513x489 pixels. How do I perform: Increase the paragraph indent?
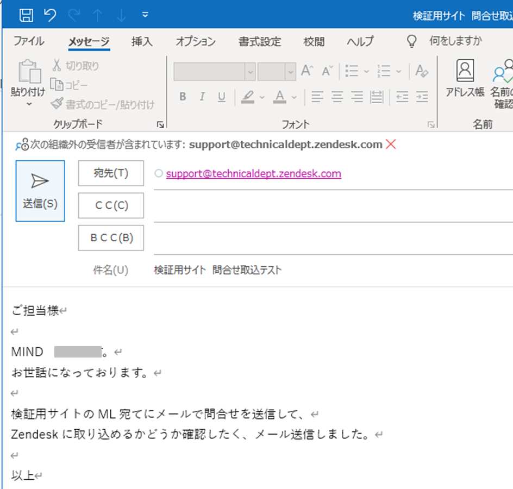coord(422,97)
